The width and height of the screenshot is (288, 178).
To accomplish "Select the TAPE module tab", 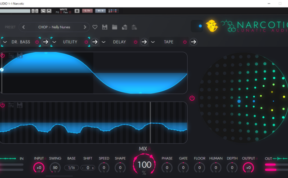I will pyautogui.click(x=169, y=42).
